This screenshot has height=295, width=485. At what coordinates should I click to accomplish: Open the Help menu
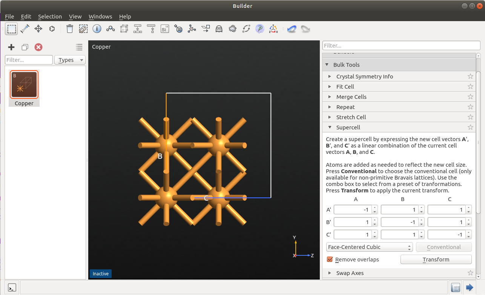pyautogui.click(x=125, y=17)
